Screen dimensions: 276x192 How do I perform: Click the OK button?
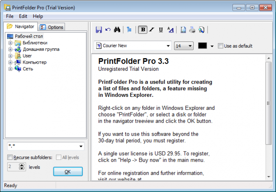(x=68, y=172)
